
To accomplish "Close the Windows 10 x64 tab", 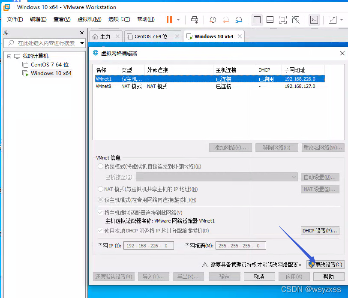I will click(240, 36).
